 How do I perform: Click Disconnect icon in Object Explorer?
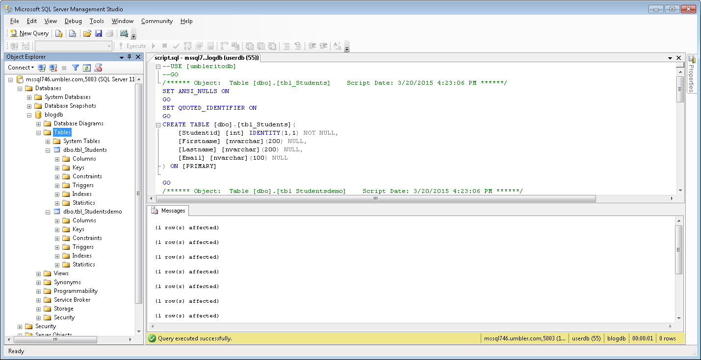tap(53, 68)
